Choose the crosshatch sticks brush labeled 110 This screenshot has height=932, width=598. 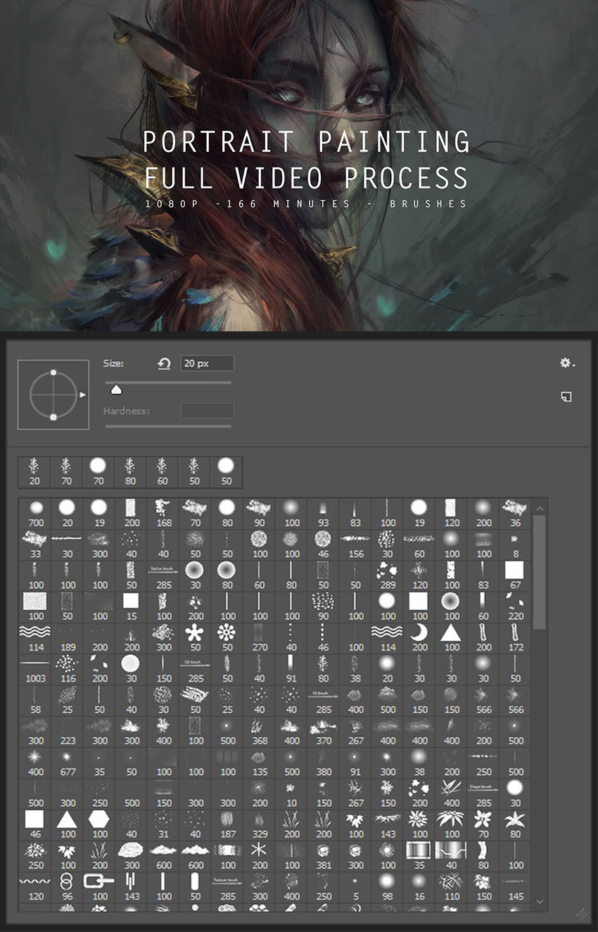coord(452,887)
